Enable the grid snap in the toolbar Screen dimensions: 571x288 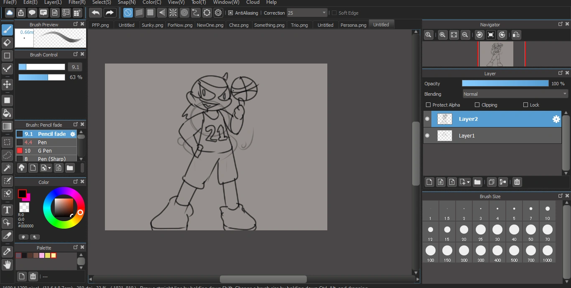(x=150, y=13)
